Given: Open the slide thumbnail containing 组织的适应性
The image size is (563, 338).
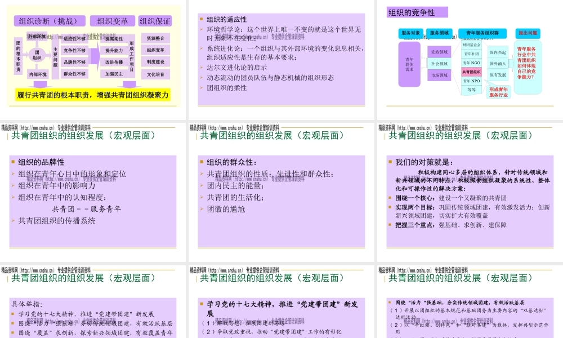Looking at the screenshot, I should tap(281, 59).
